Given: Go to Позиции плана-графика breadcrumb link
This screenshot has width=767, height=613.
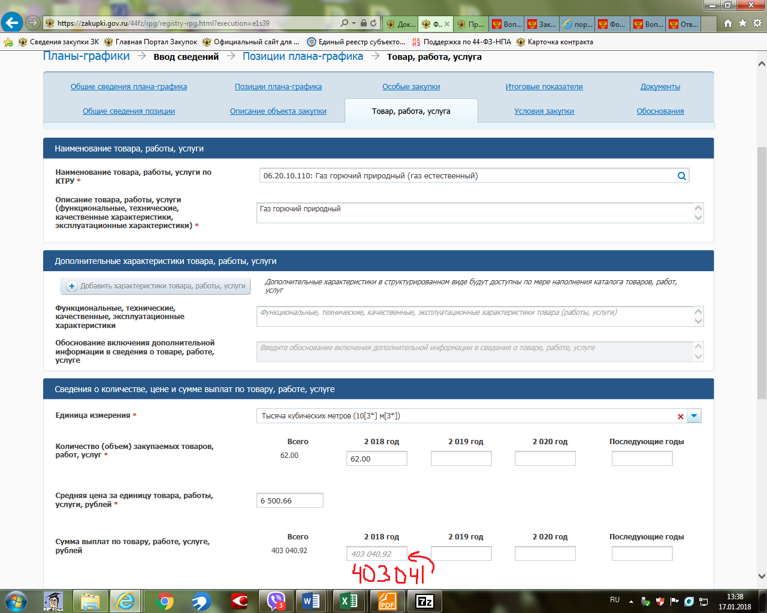Looking at the screenshot, I should point(303,56).
